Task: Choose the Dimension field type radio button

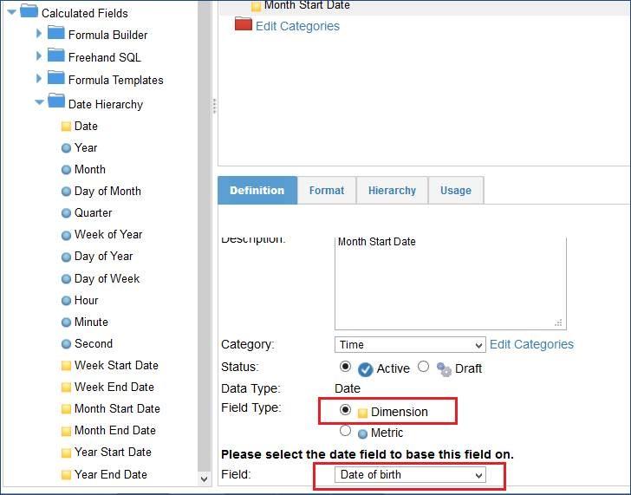Action: [x=345, y=410]
